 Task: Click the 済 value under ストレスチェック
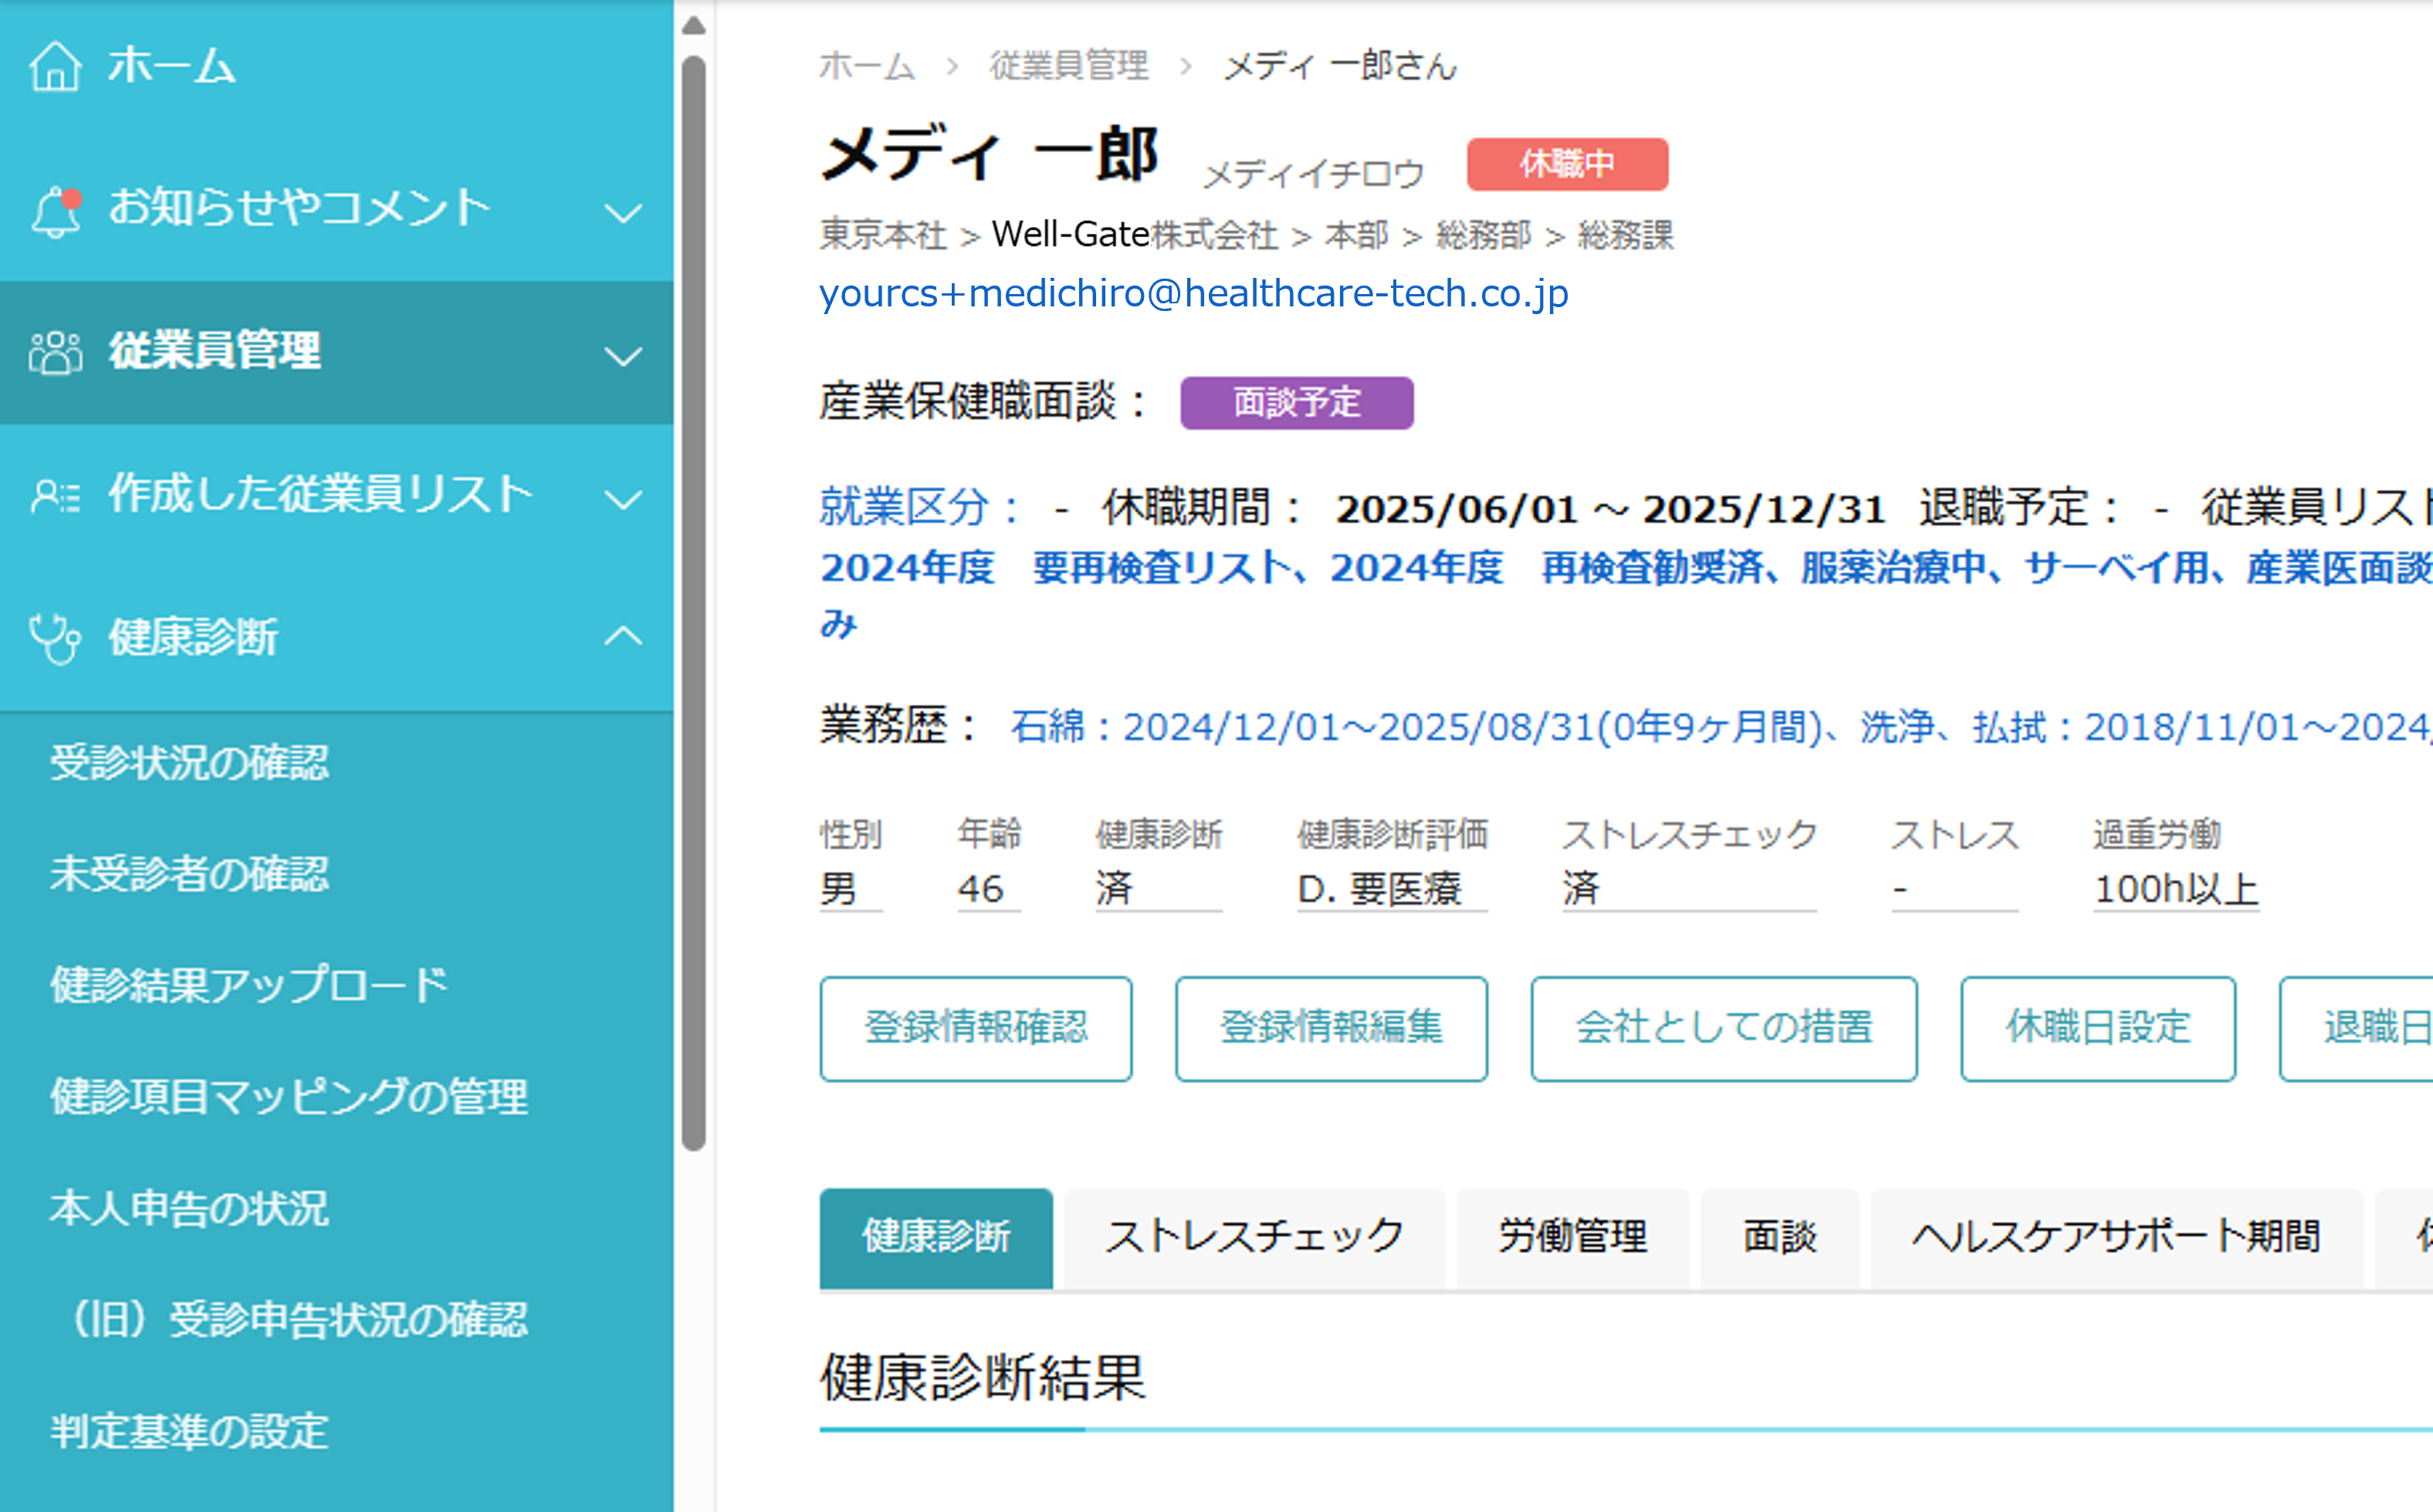(1582, 889)
